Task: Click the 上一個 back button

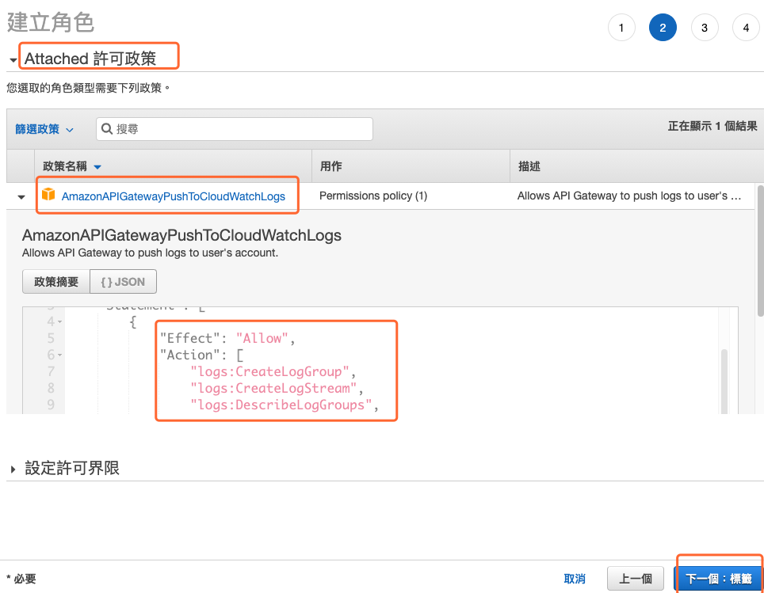Action: [636, 579]
